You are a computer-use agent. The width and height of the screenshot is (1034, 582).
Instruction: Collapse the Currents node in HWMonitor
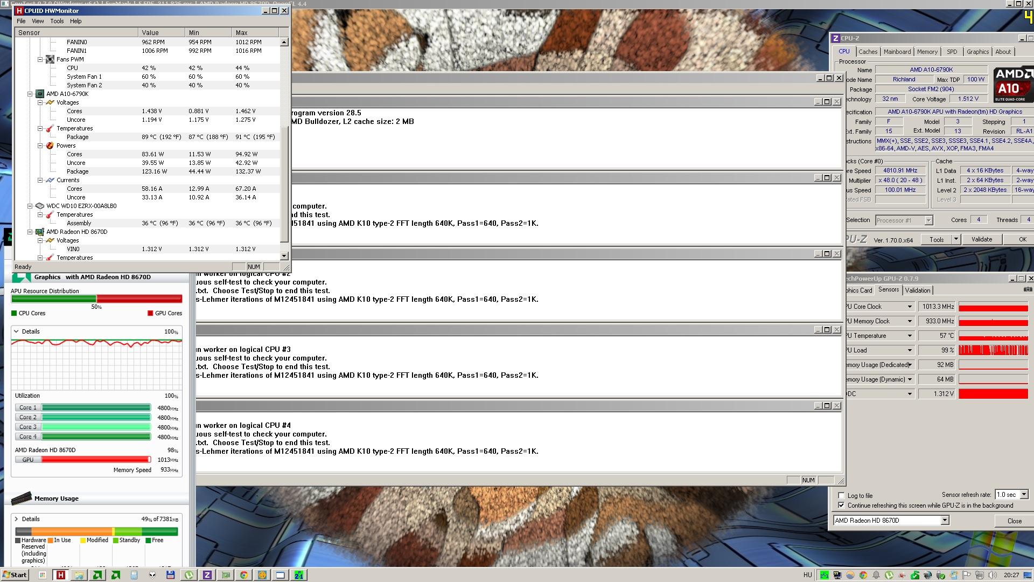pyautogui.click(x=40, y=180)
